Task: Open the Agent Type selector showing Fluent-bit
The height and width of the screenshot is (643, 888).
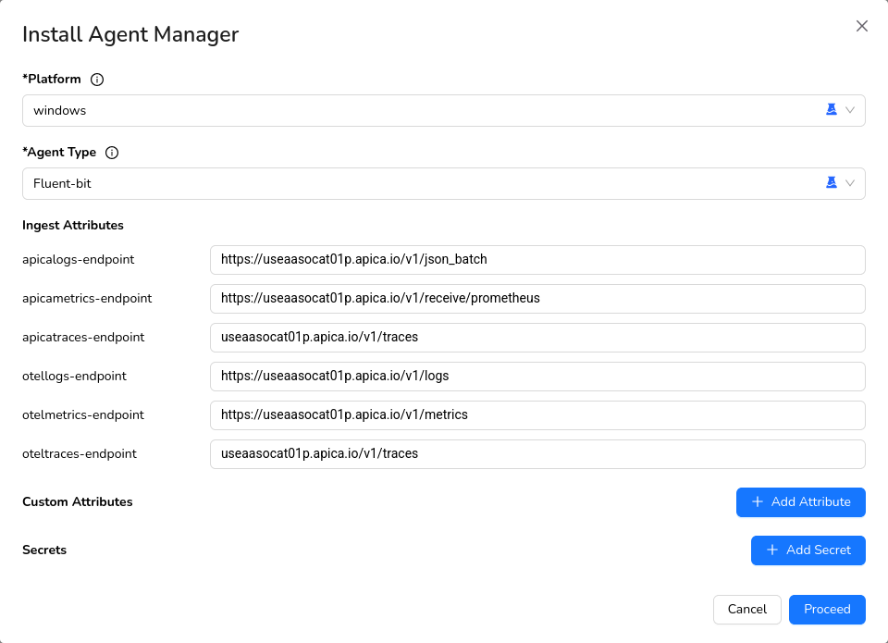Action: tap(416, 183)
